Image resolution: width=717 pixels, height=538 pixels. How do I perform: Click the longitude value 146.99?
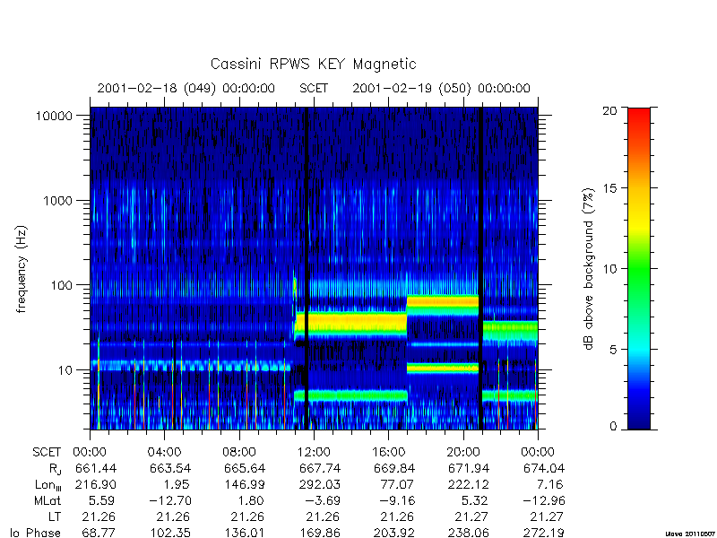(245, 484)
